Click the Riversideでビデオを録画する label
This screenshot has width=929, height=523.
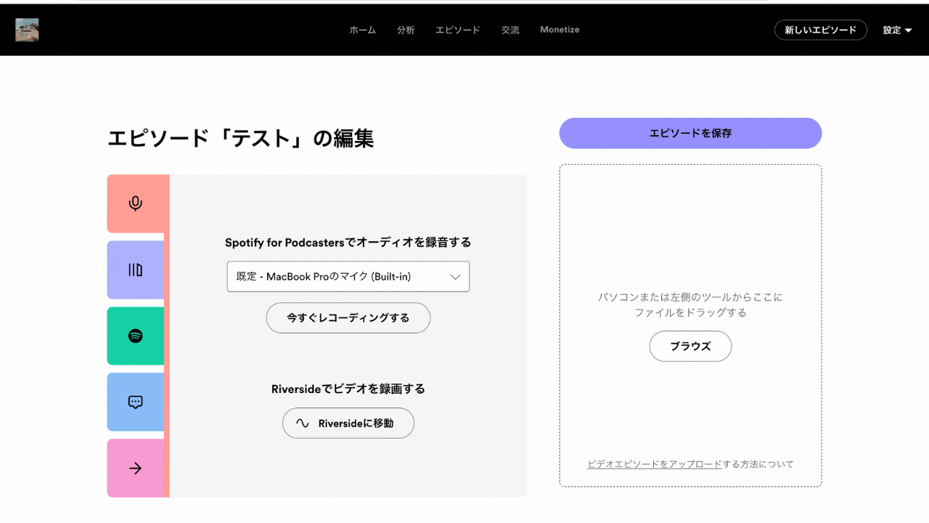[x=348, y=389]
